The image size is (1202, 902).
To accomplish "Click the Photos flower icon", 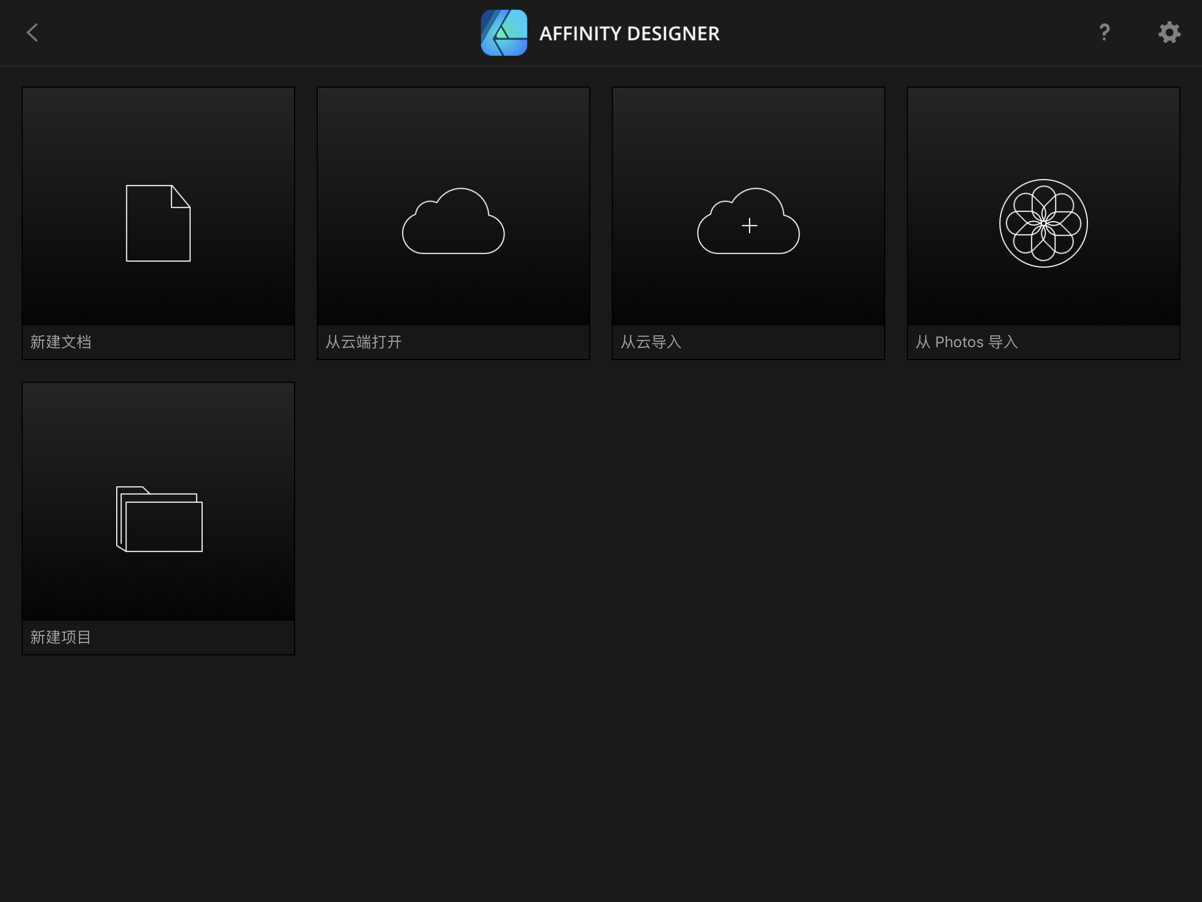I will [1043, 223].
